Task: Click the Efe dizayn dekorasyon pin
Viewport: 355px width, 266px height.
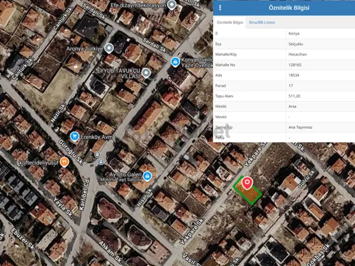Action: click(172, 5)
